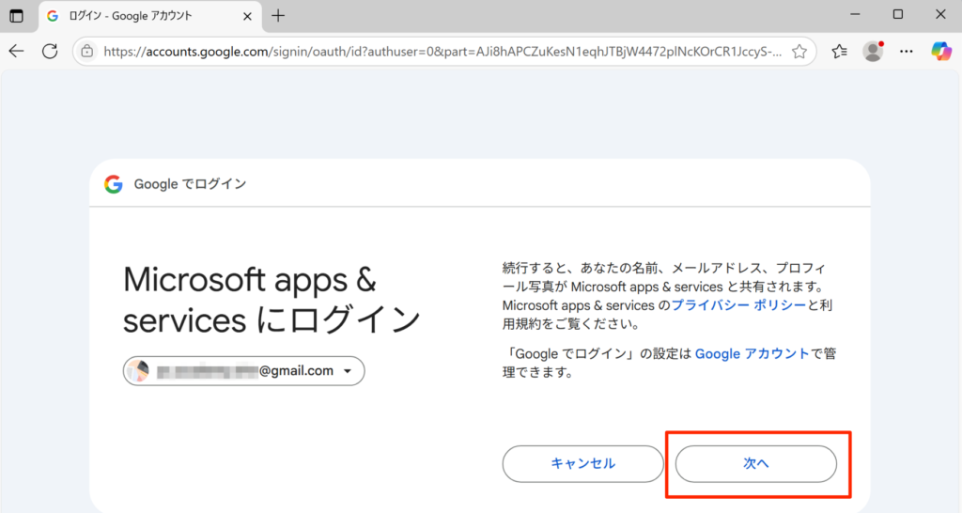Open the Settings and more menu
This screenshot has width=962, height=513.
click(x=907, y=52)
